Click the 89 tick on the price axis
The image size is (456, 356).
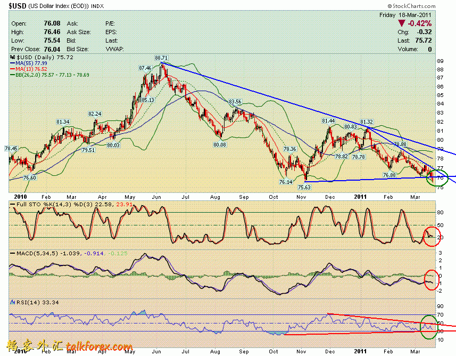[x=440, y=61]
